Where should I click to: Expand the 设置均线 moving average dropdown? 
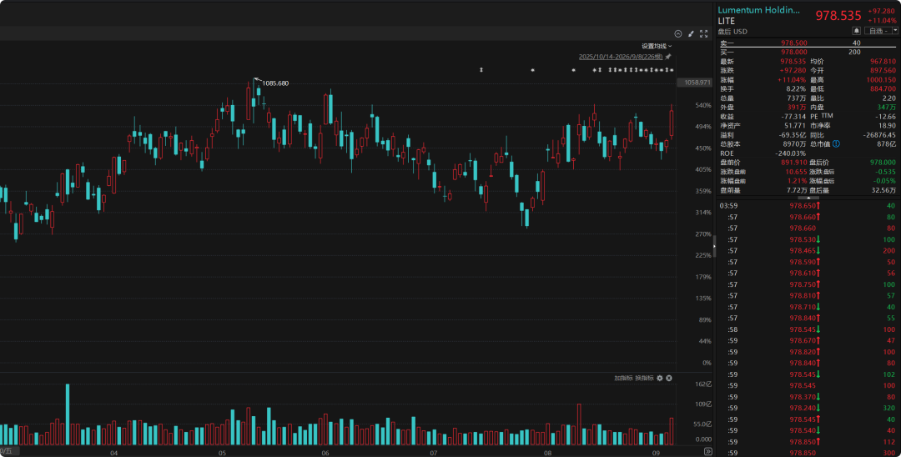[657, 46]
